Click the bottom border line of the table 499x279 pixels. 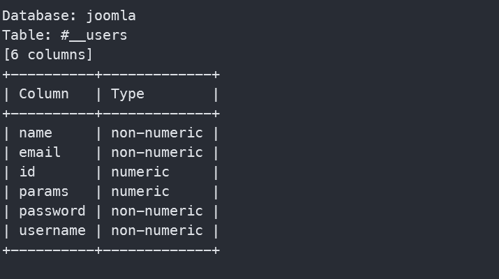[112, 250]
